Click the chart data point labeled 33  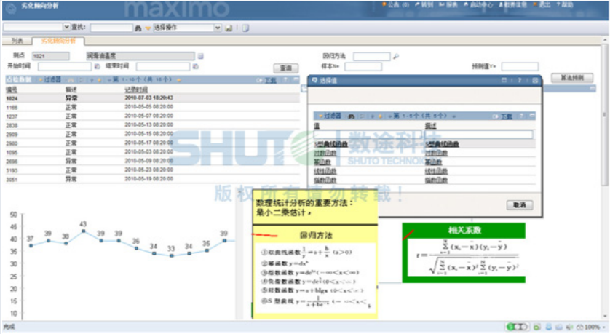[x=172, y=255]
